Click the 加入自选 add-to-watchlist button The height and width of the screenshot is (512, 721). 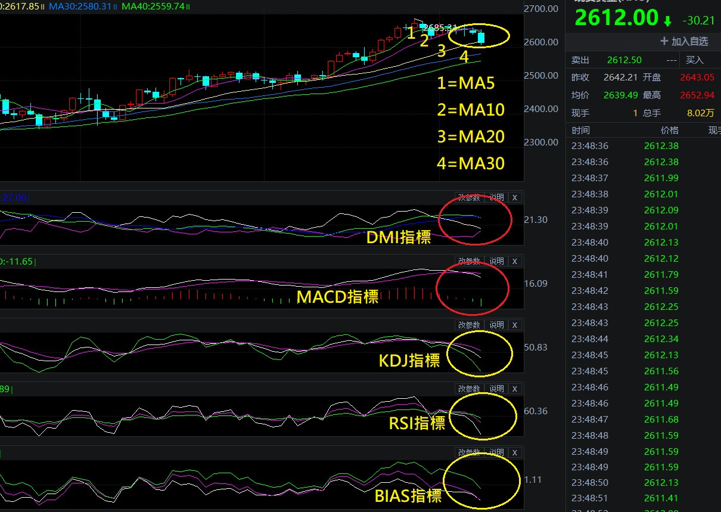coord(684,41)
